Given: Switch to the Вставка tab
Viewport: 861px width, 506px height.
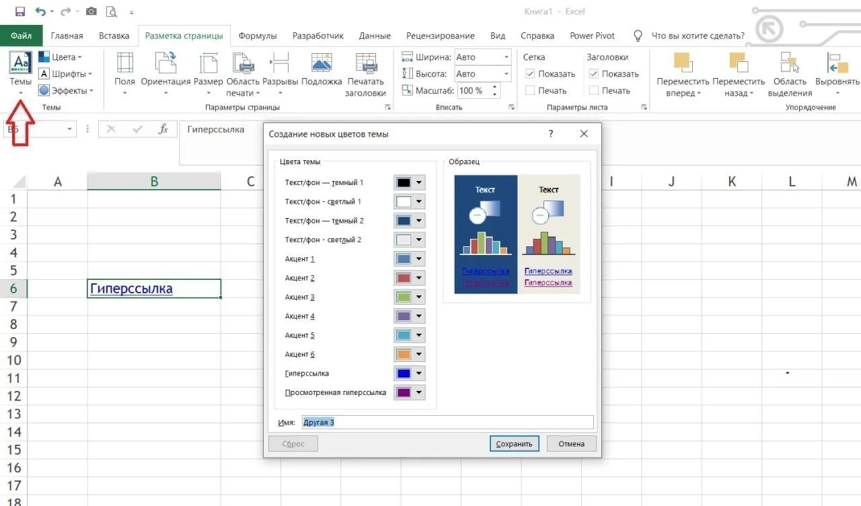Looking at the screenshot, I should click(x=114, y=36).
